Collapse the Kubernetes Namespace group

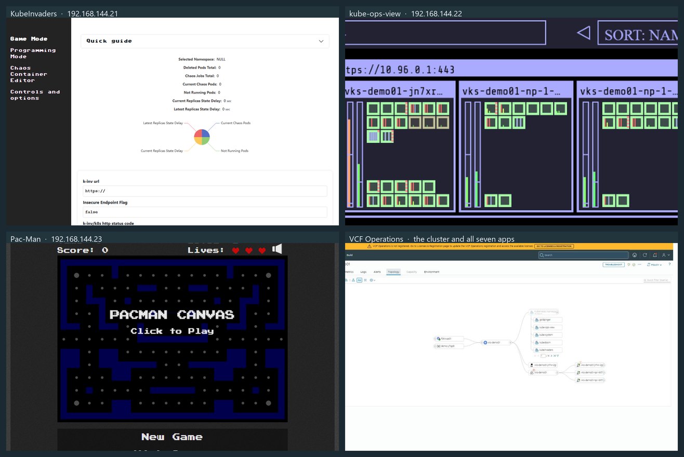[557, 312]
